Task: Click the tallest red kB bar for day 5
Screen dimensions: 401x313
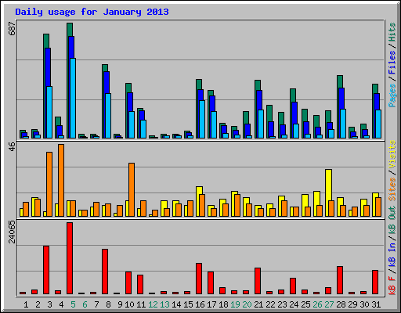Action: [x=70, y=258]
